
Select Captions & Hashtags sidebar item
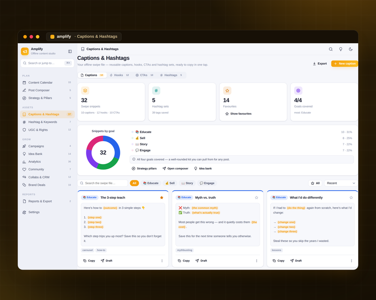point(47,114)
